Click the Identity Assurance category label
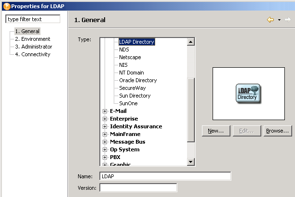 [x=136, y=126]
